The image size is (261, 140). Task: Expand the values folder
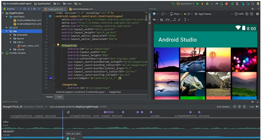pos(10,49)
